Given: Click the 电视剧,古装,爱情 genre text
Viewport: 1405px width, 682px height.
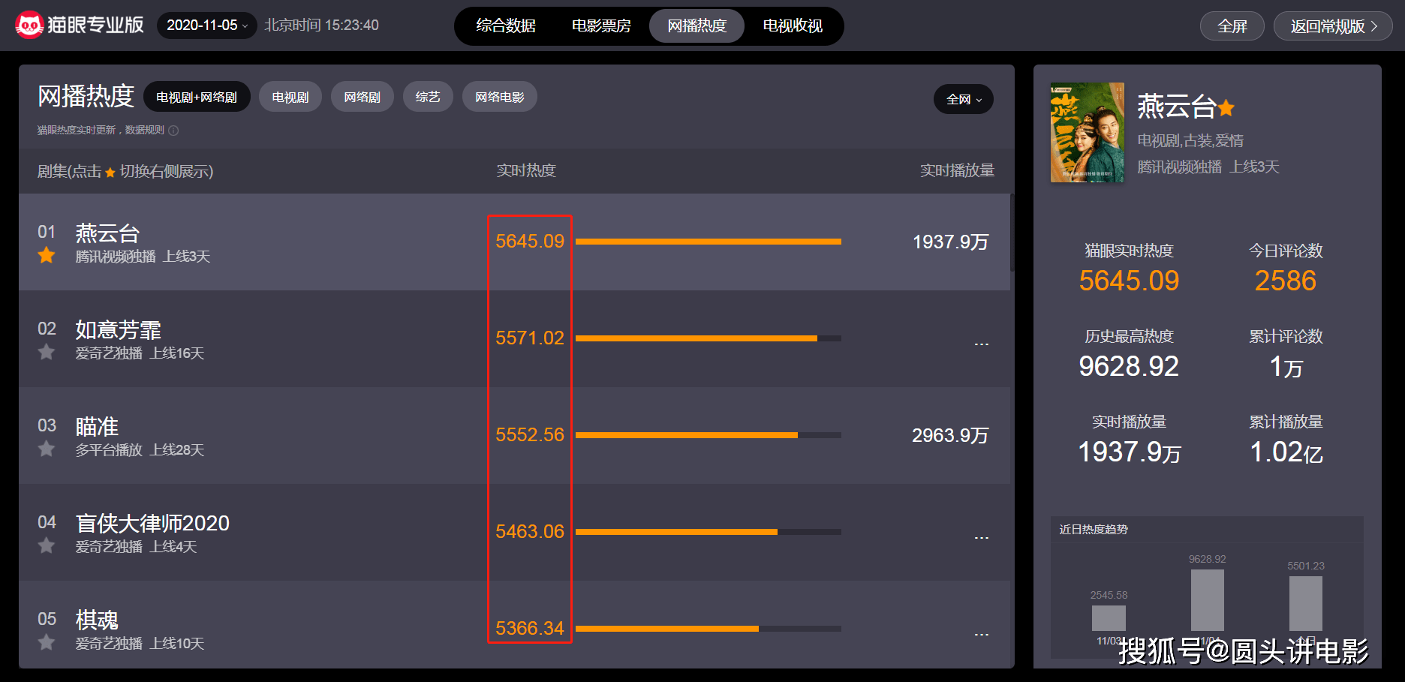Looking at the screenshot, I should tap(1190, 141).
